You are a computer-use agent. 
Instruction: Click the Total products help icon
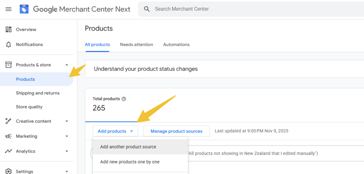(x=124, y=99)
